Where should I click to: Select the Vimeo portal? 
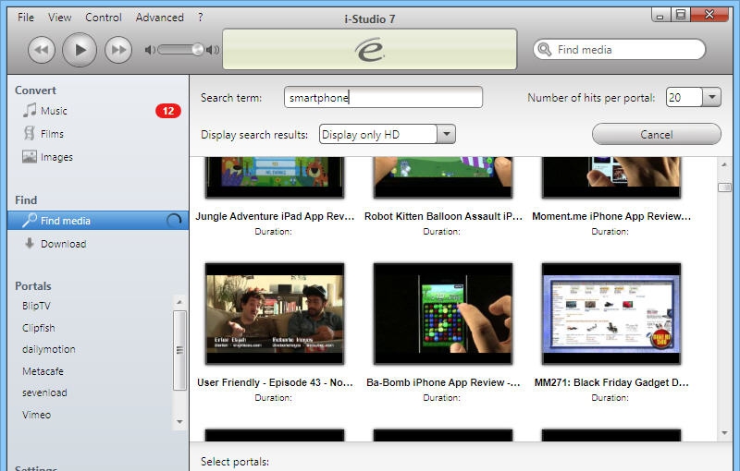coord(36,415)
